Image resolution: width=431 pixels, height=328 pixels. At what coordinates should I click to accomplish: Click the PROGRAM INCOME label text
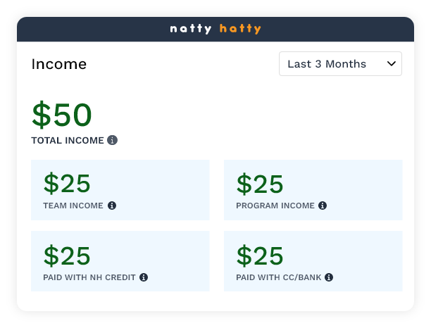[275, 206]
